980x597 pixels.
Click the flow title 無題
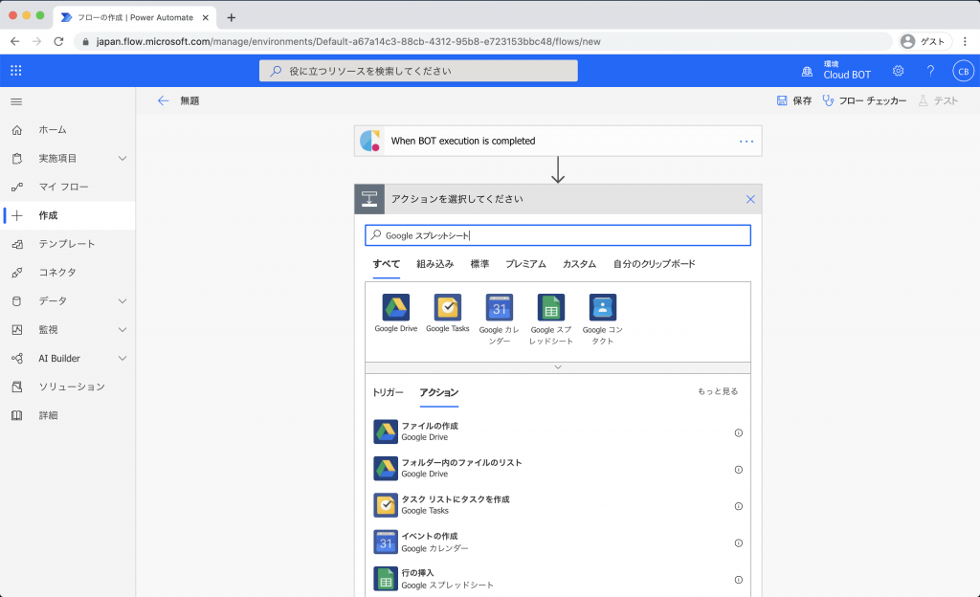click(189, 100)
